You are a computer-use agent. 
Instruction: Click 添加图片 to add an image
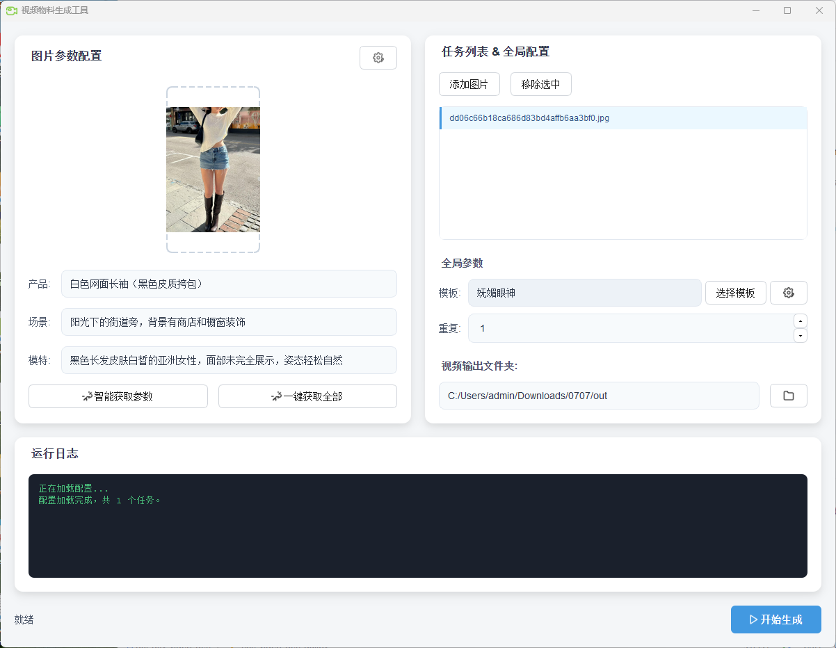468,84
